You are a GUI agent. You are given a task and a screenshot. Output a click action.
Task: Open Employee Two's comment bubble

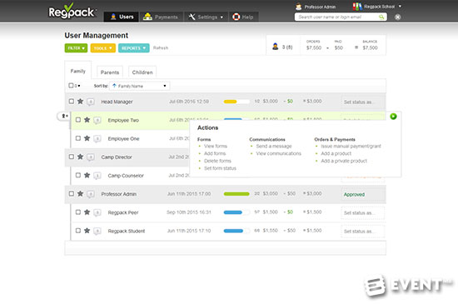pyautogui.click(x=97, y=120)
